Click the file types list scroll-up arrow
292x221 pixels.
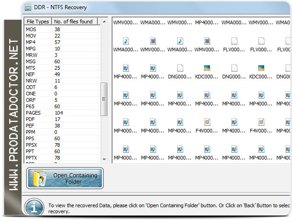(104, 22)
